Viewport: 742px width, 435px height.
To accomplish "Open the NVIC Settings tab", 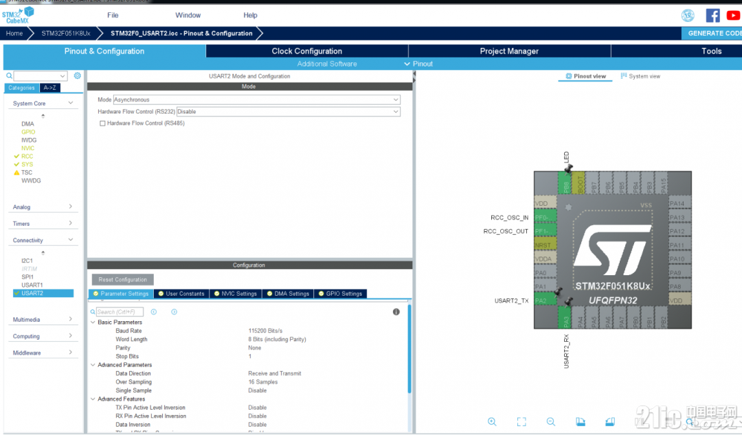I will pos(235,294).
